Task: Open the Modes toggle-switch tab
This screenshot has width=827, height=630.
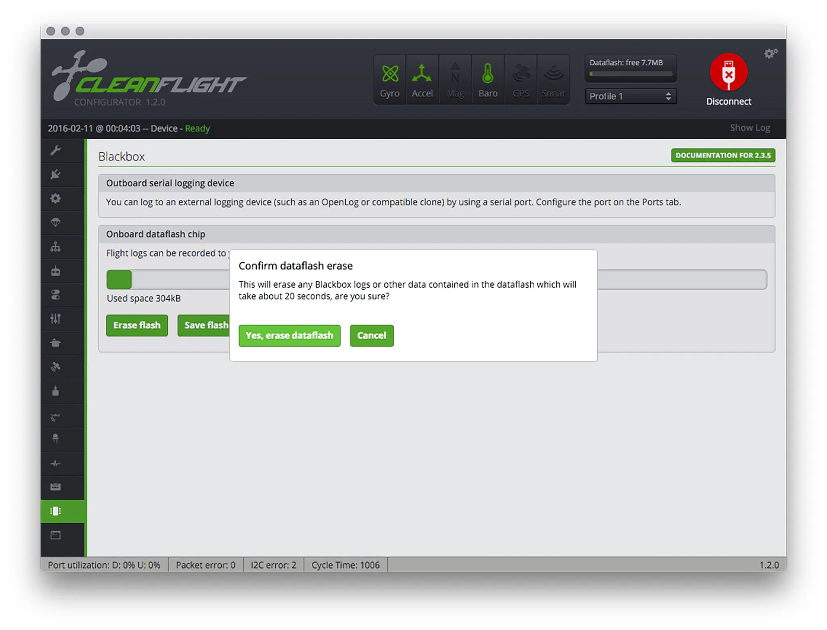Action: [x=56, y=295]
